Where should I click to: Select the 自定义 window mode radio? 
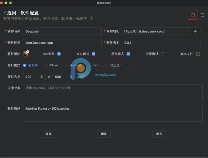coord(107,65)
